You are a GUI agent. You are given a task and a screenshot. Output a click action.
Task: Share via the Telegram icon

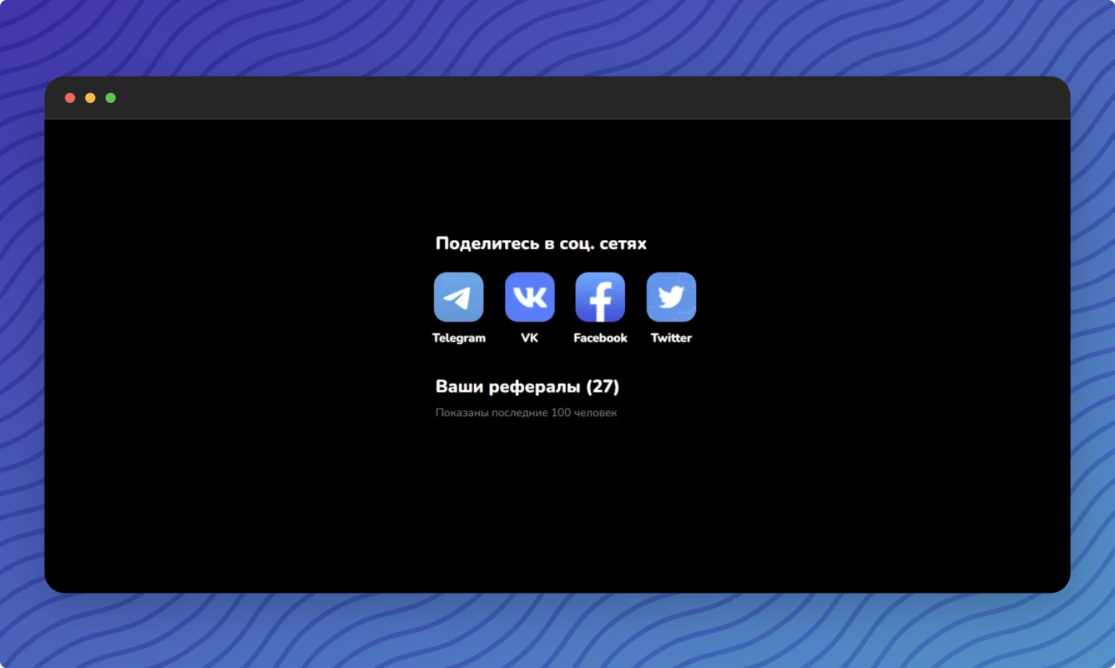[459, 297]
